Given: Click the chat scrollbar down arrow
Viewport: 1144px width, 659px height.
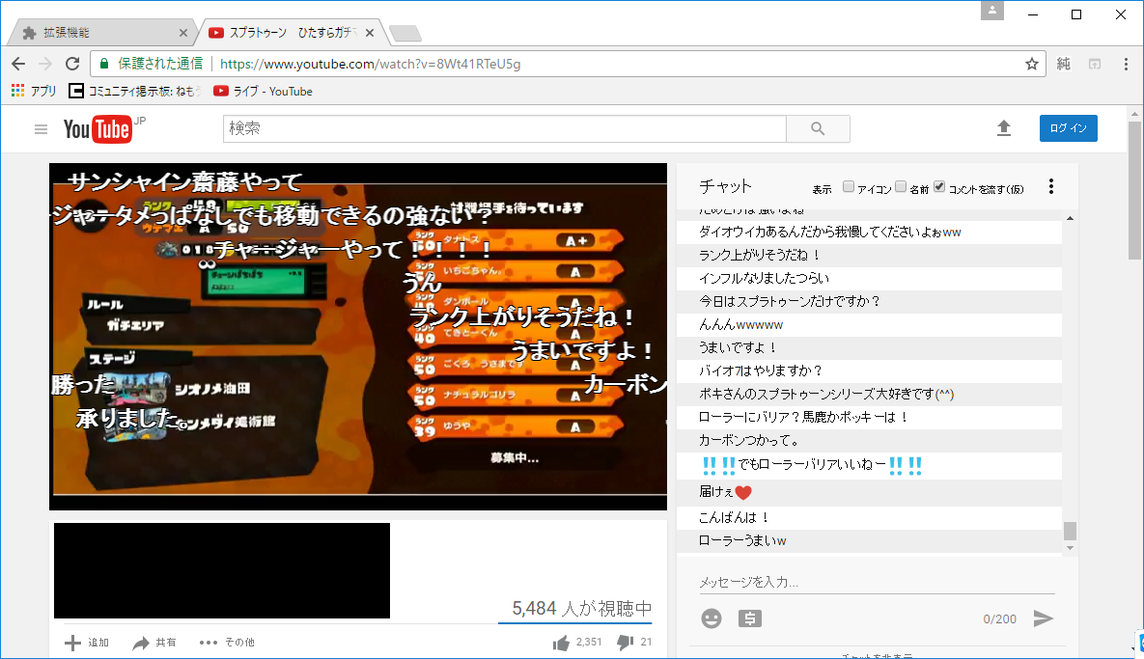Looking at the screenshot, I should coord(1070,547).
